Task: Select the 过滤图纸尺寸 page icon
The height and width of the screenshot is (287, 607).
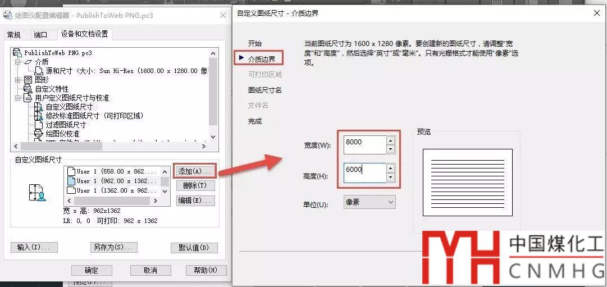Action: [39, 125]
